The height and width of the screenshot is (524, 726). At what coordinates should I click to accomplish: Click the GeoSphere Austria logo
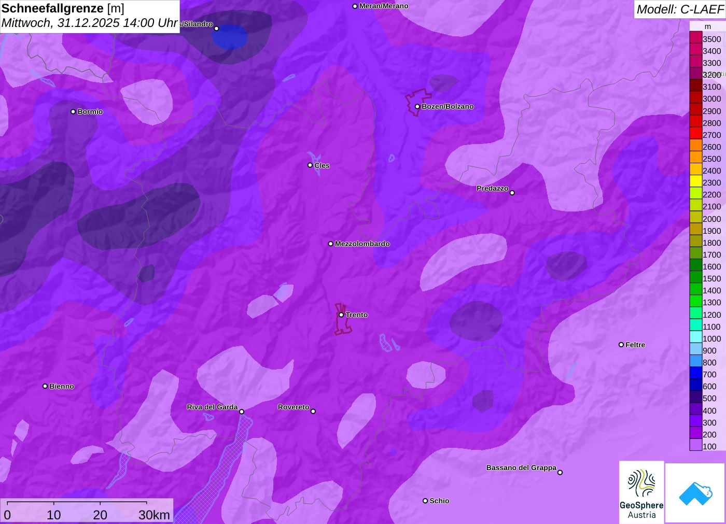[x=641, y=492]
